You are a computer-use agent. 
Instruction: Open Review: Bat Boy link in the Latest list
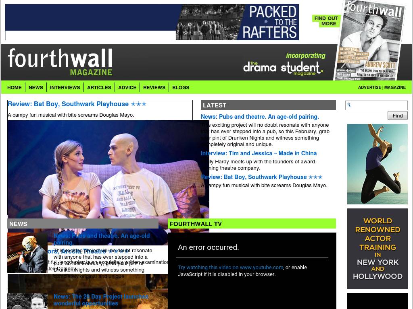[261, 177]
